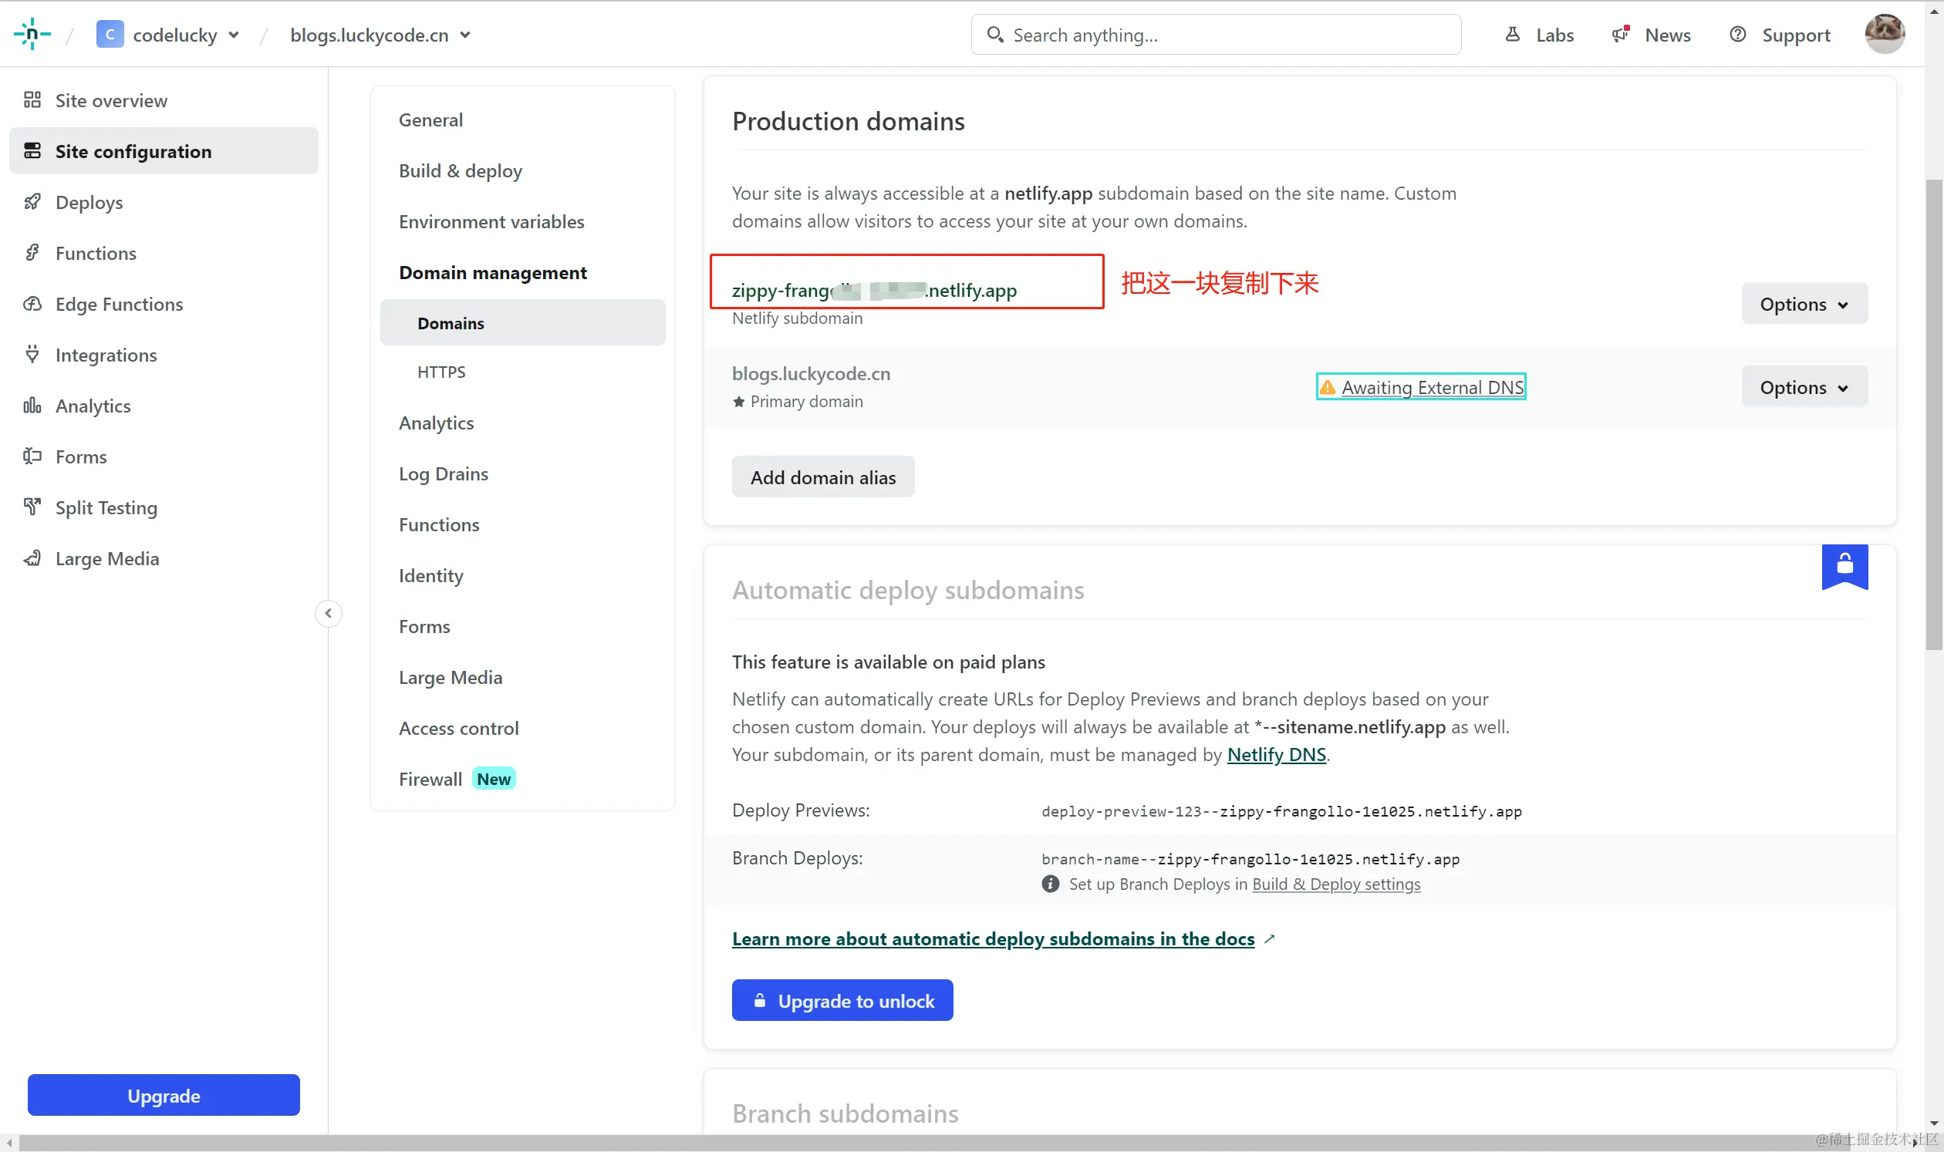Click the vertical page scrollbar
The width and height of the screenshot is (1944, 1152).
point(1934,416)
